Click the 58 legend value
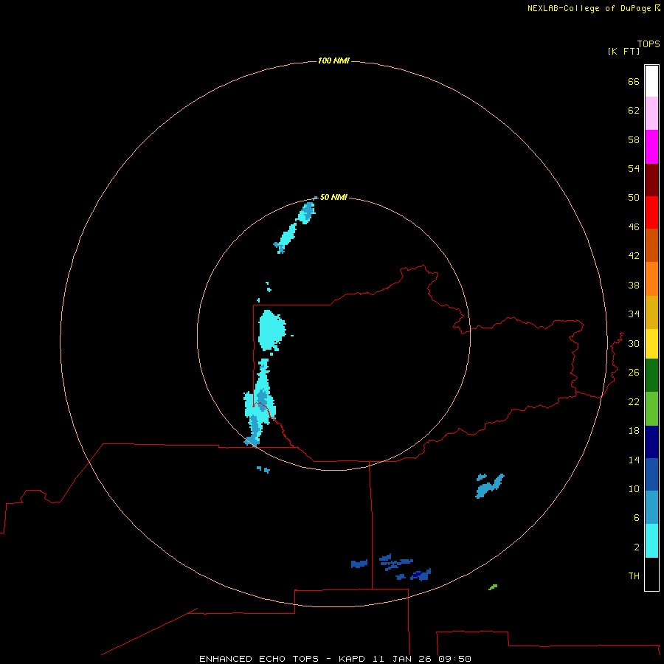The height and width of the screenshot is (664, 664). 634,139
